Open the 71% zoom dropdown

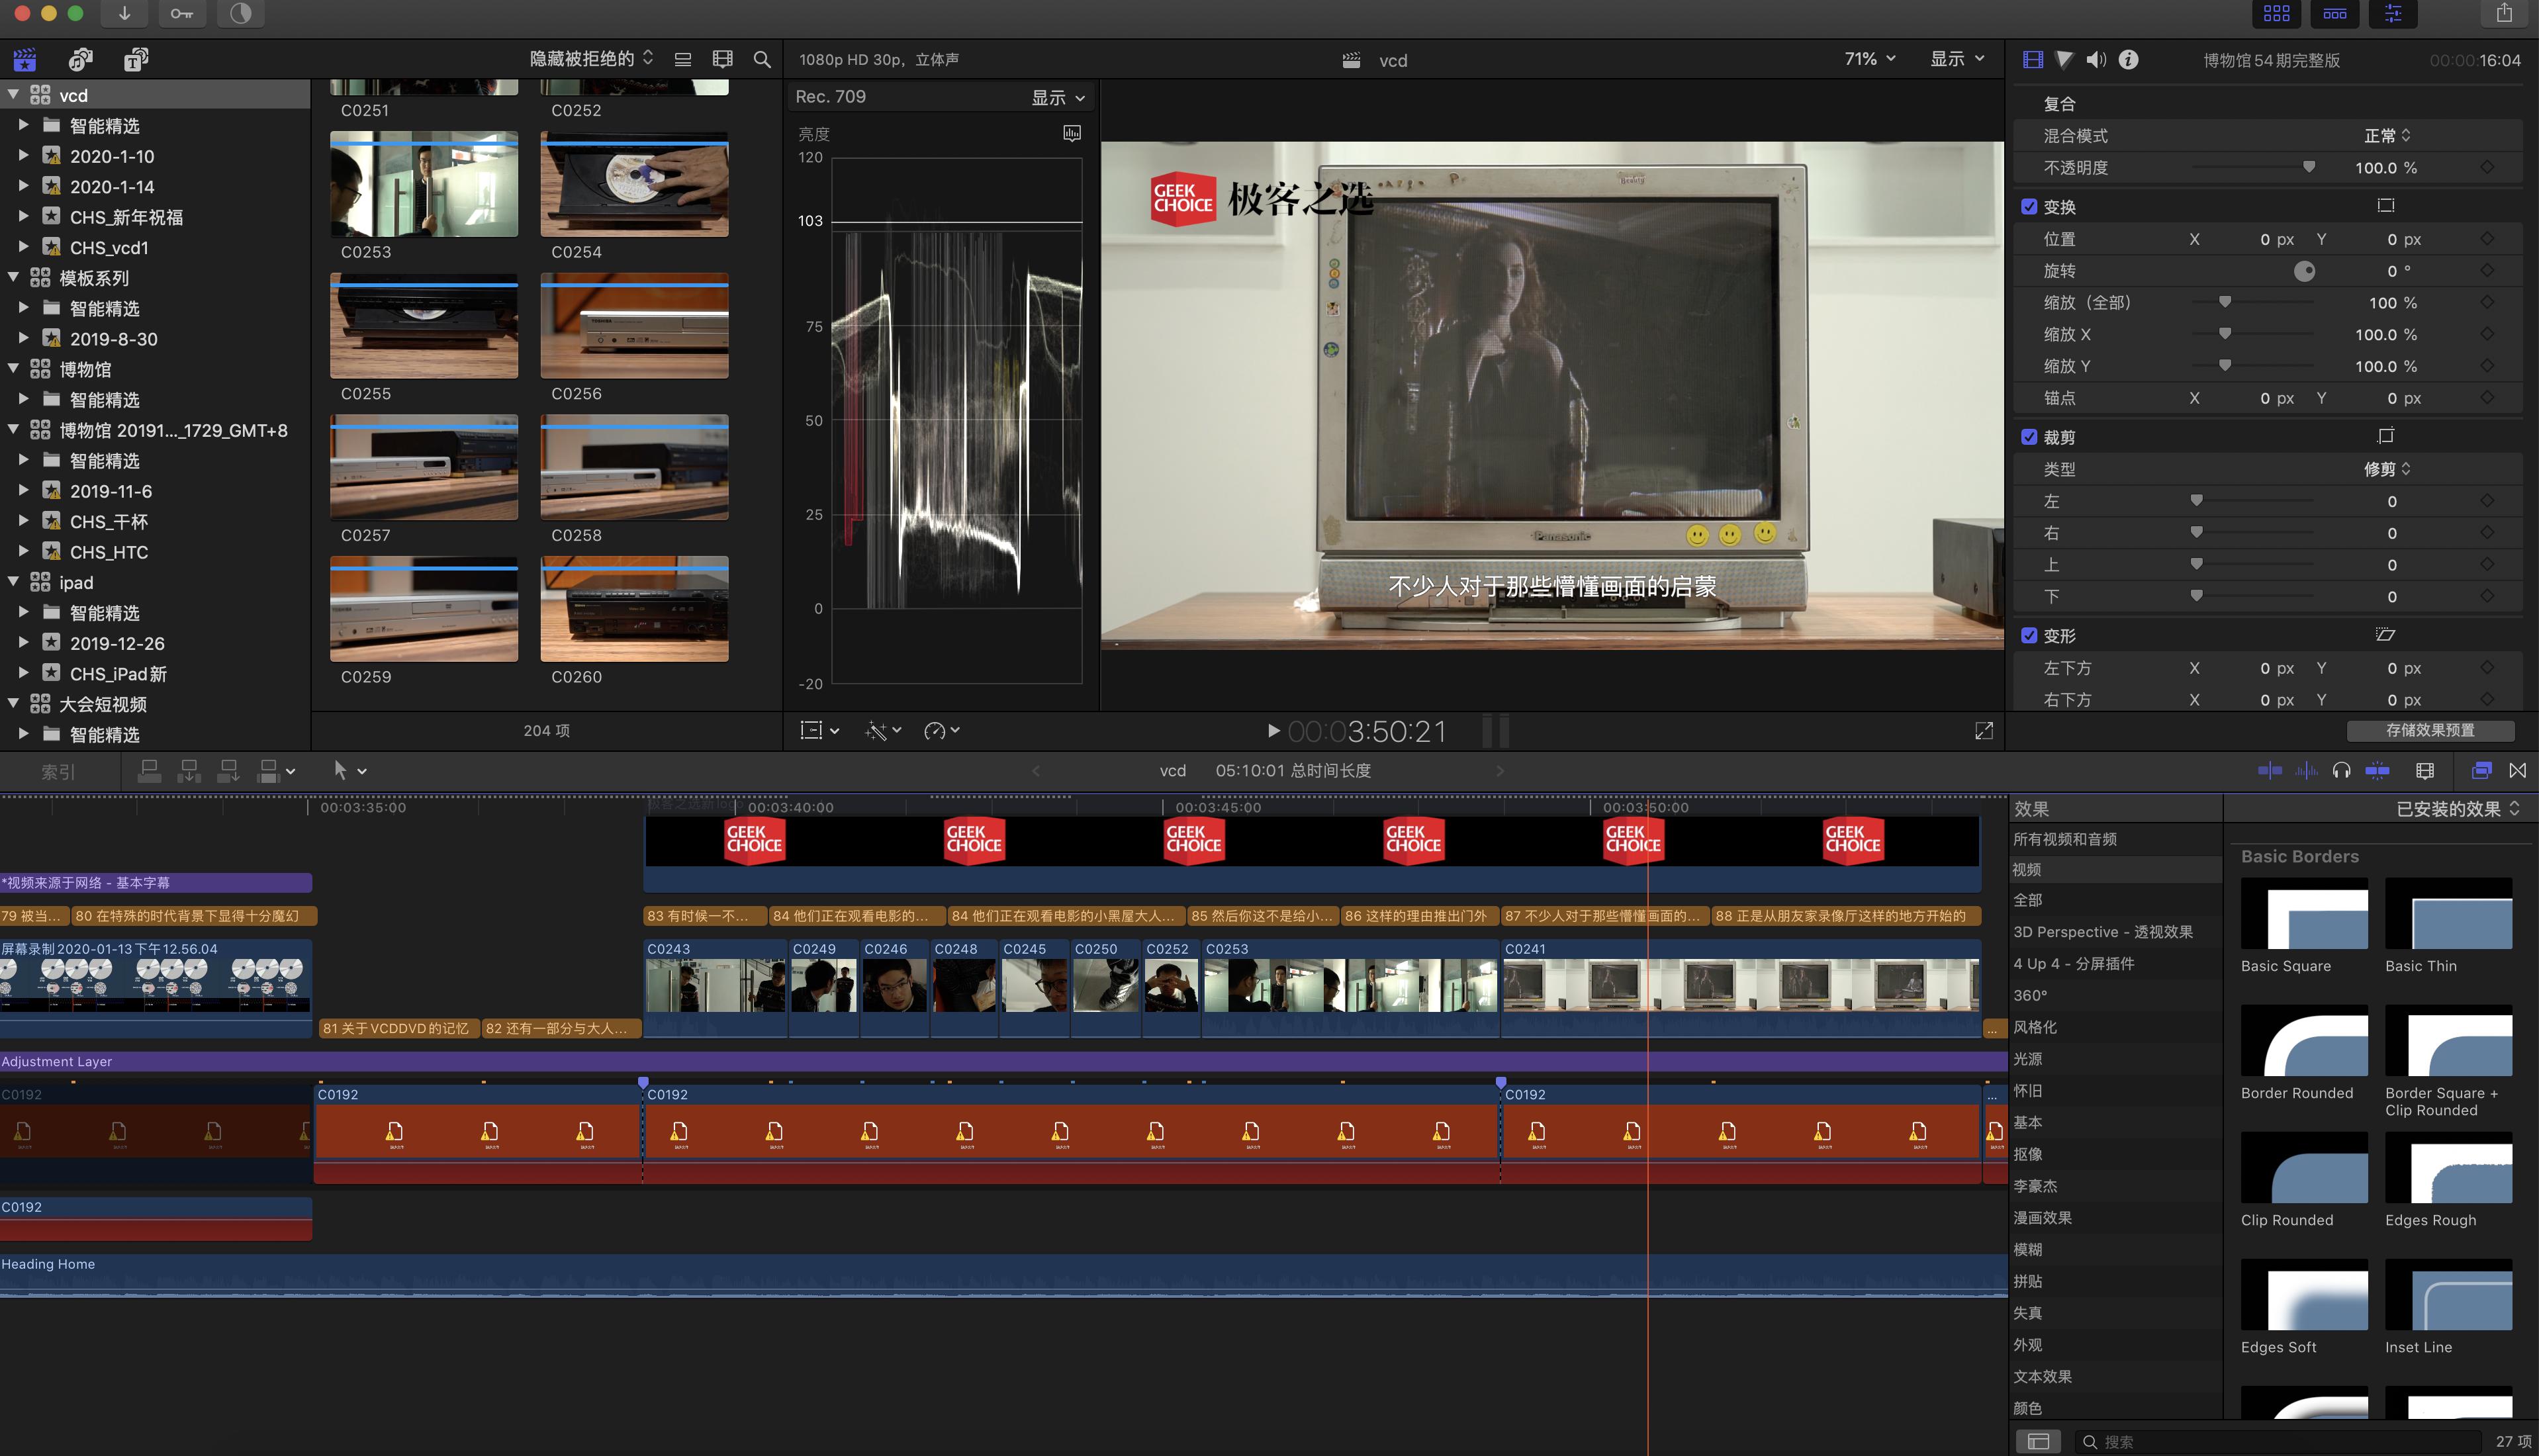pos(1870,59)
